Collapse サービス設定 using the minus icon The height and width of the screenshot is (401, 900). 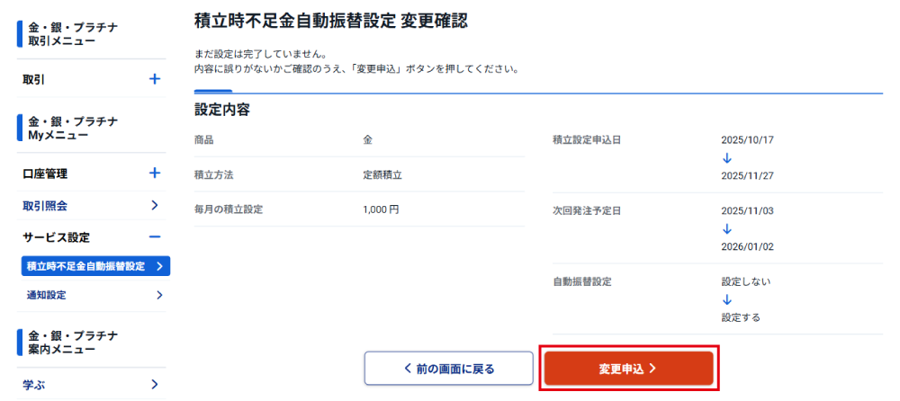pos(155,236)
